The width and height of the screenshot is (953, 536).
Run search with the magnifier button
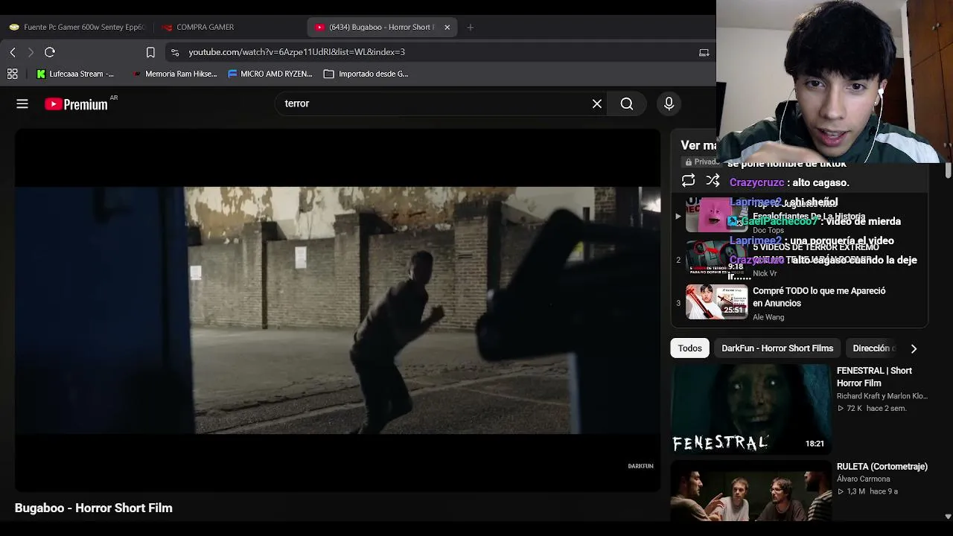pos(627,104)
